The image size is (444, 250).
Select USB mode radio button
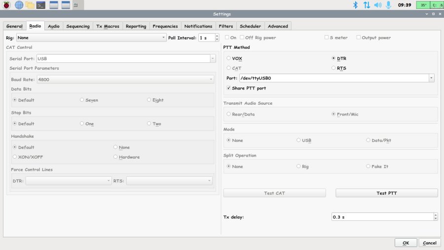coord(304,140)
